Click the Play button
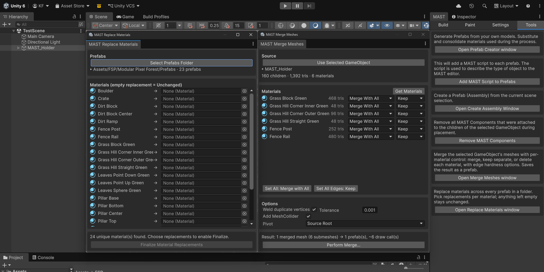544x272 pixels. (x=285, y=6)
